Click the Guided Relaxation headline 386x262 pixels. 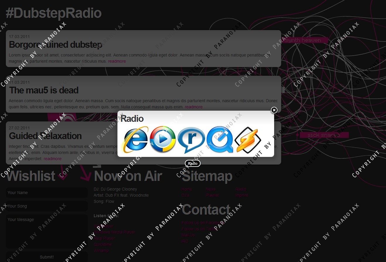[x=45, y=136]
